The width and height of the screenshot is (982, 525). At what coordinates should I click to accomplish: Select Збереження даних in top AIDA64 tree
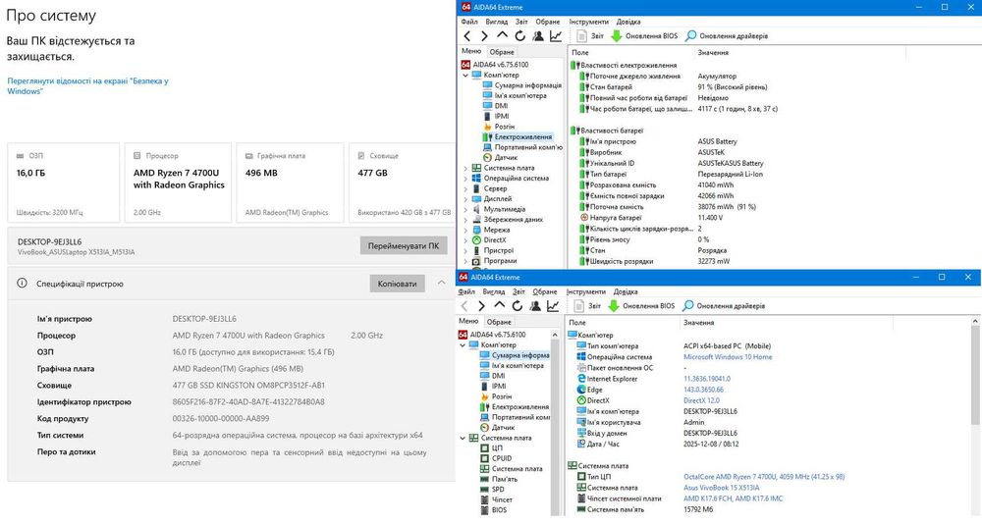(513, 220)
